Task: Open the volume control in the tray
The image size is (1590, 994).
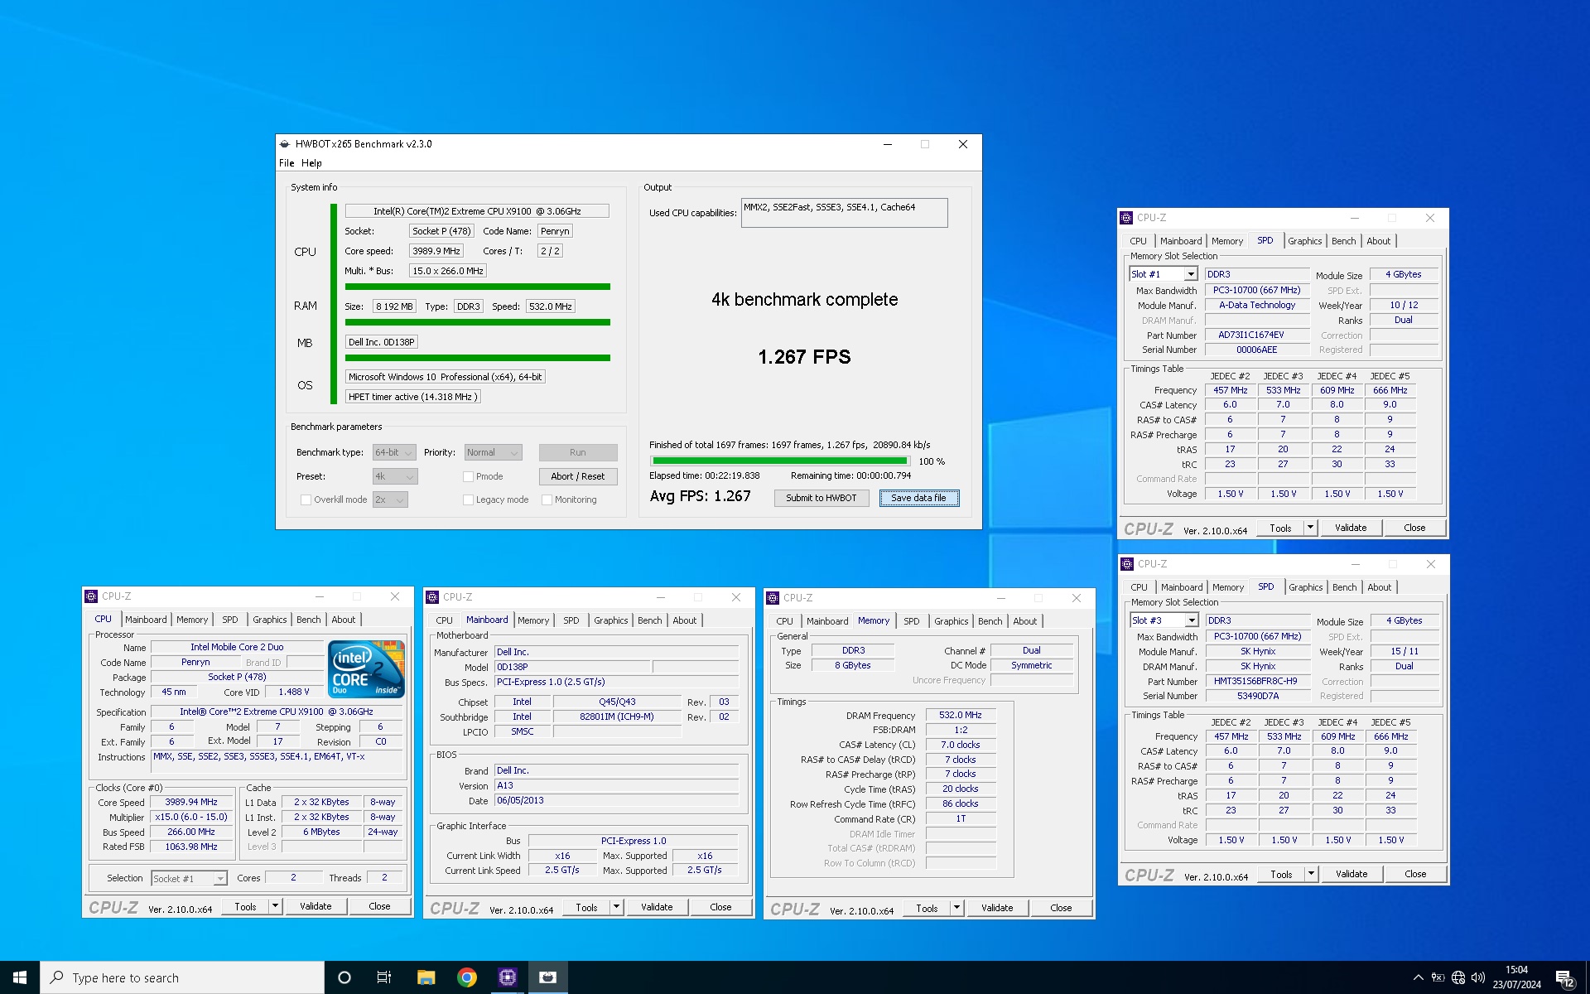Action: [x=1478, y=977]
